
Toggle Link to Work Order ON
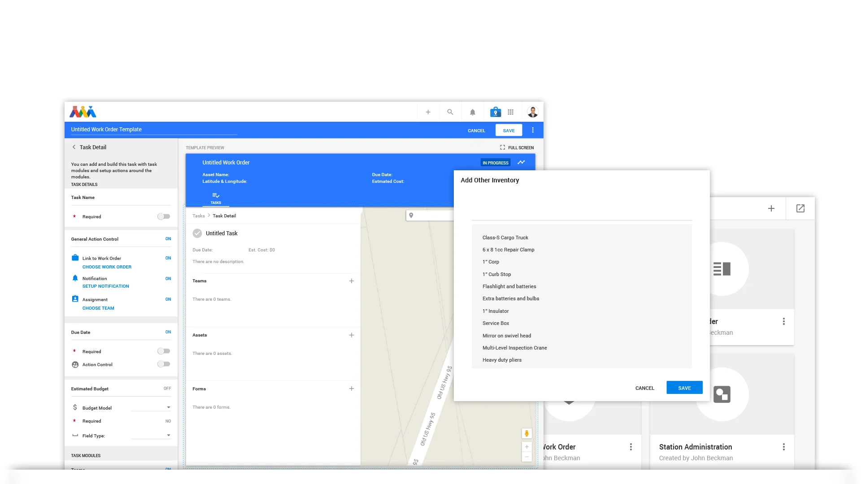pyautogui.click(x=168, y=258)
